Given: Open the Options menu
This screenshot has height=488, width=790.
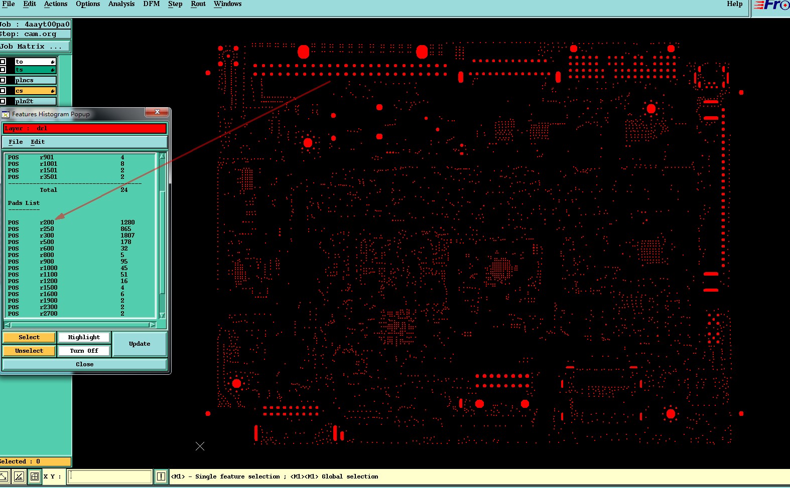Looking at the screenshot, I should pyautogui.click(x=88, y=4).
